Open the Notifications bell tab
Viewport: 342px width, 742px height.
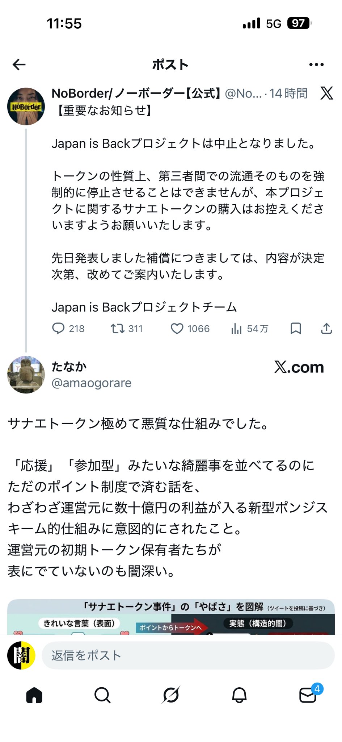pyautogui.click(x=239, y=695)
